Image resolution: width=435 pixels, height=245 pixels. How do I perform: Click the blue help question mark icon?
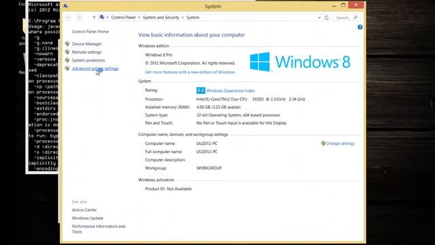(360, 27)
